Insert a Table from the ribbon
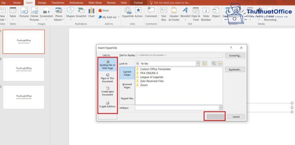Viewport: 295px width, 145px height. click(x=13, y=14)
